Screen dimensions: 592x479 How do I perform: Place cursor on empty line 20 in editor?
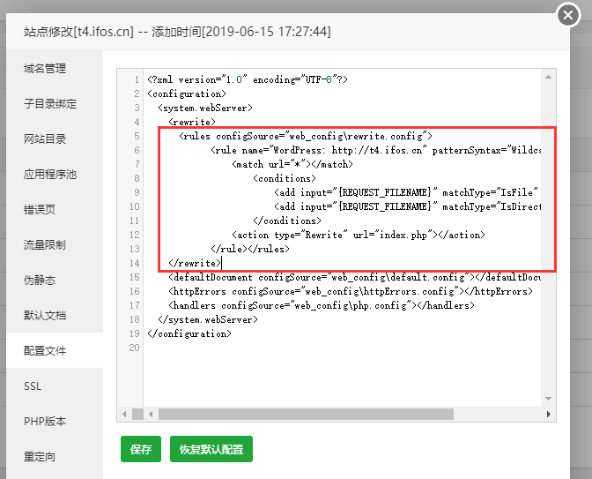[264, 348]
